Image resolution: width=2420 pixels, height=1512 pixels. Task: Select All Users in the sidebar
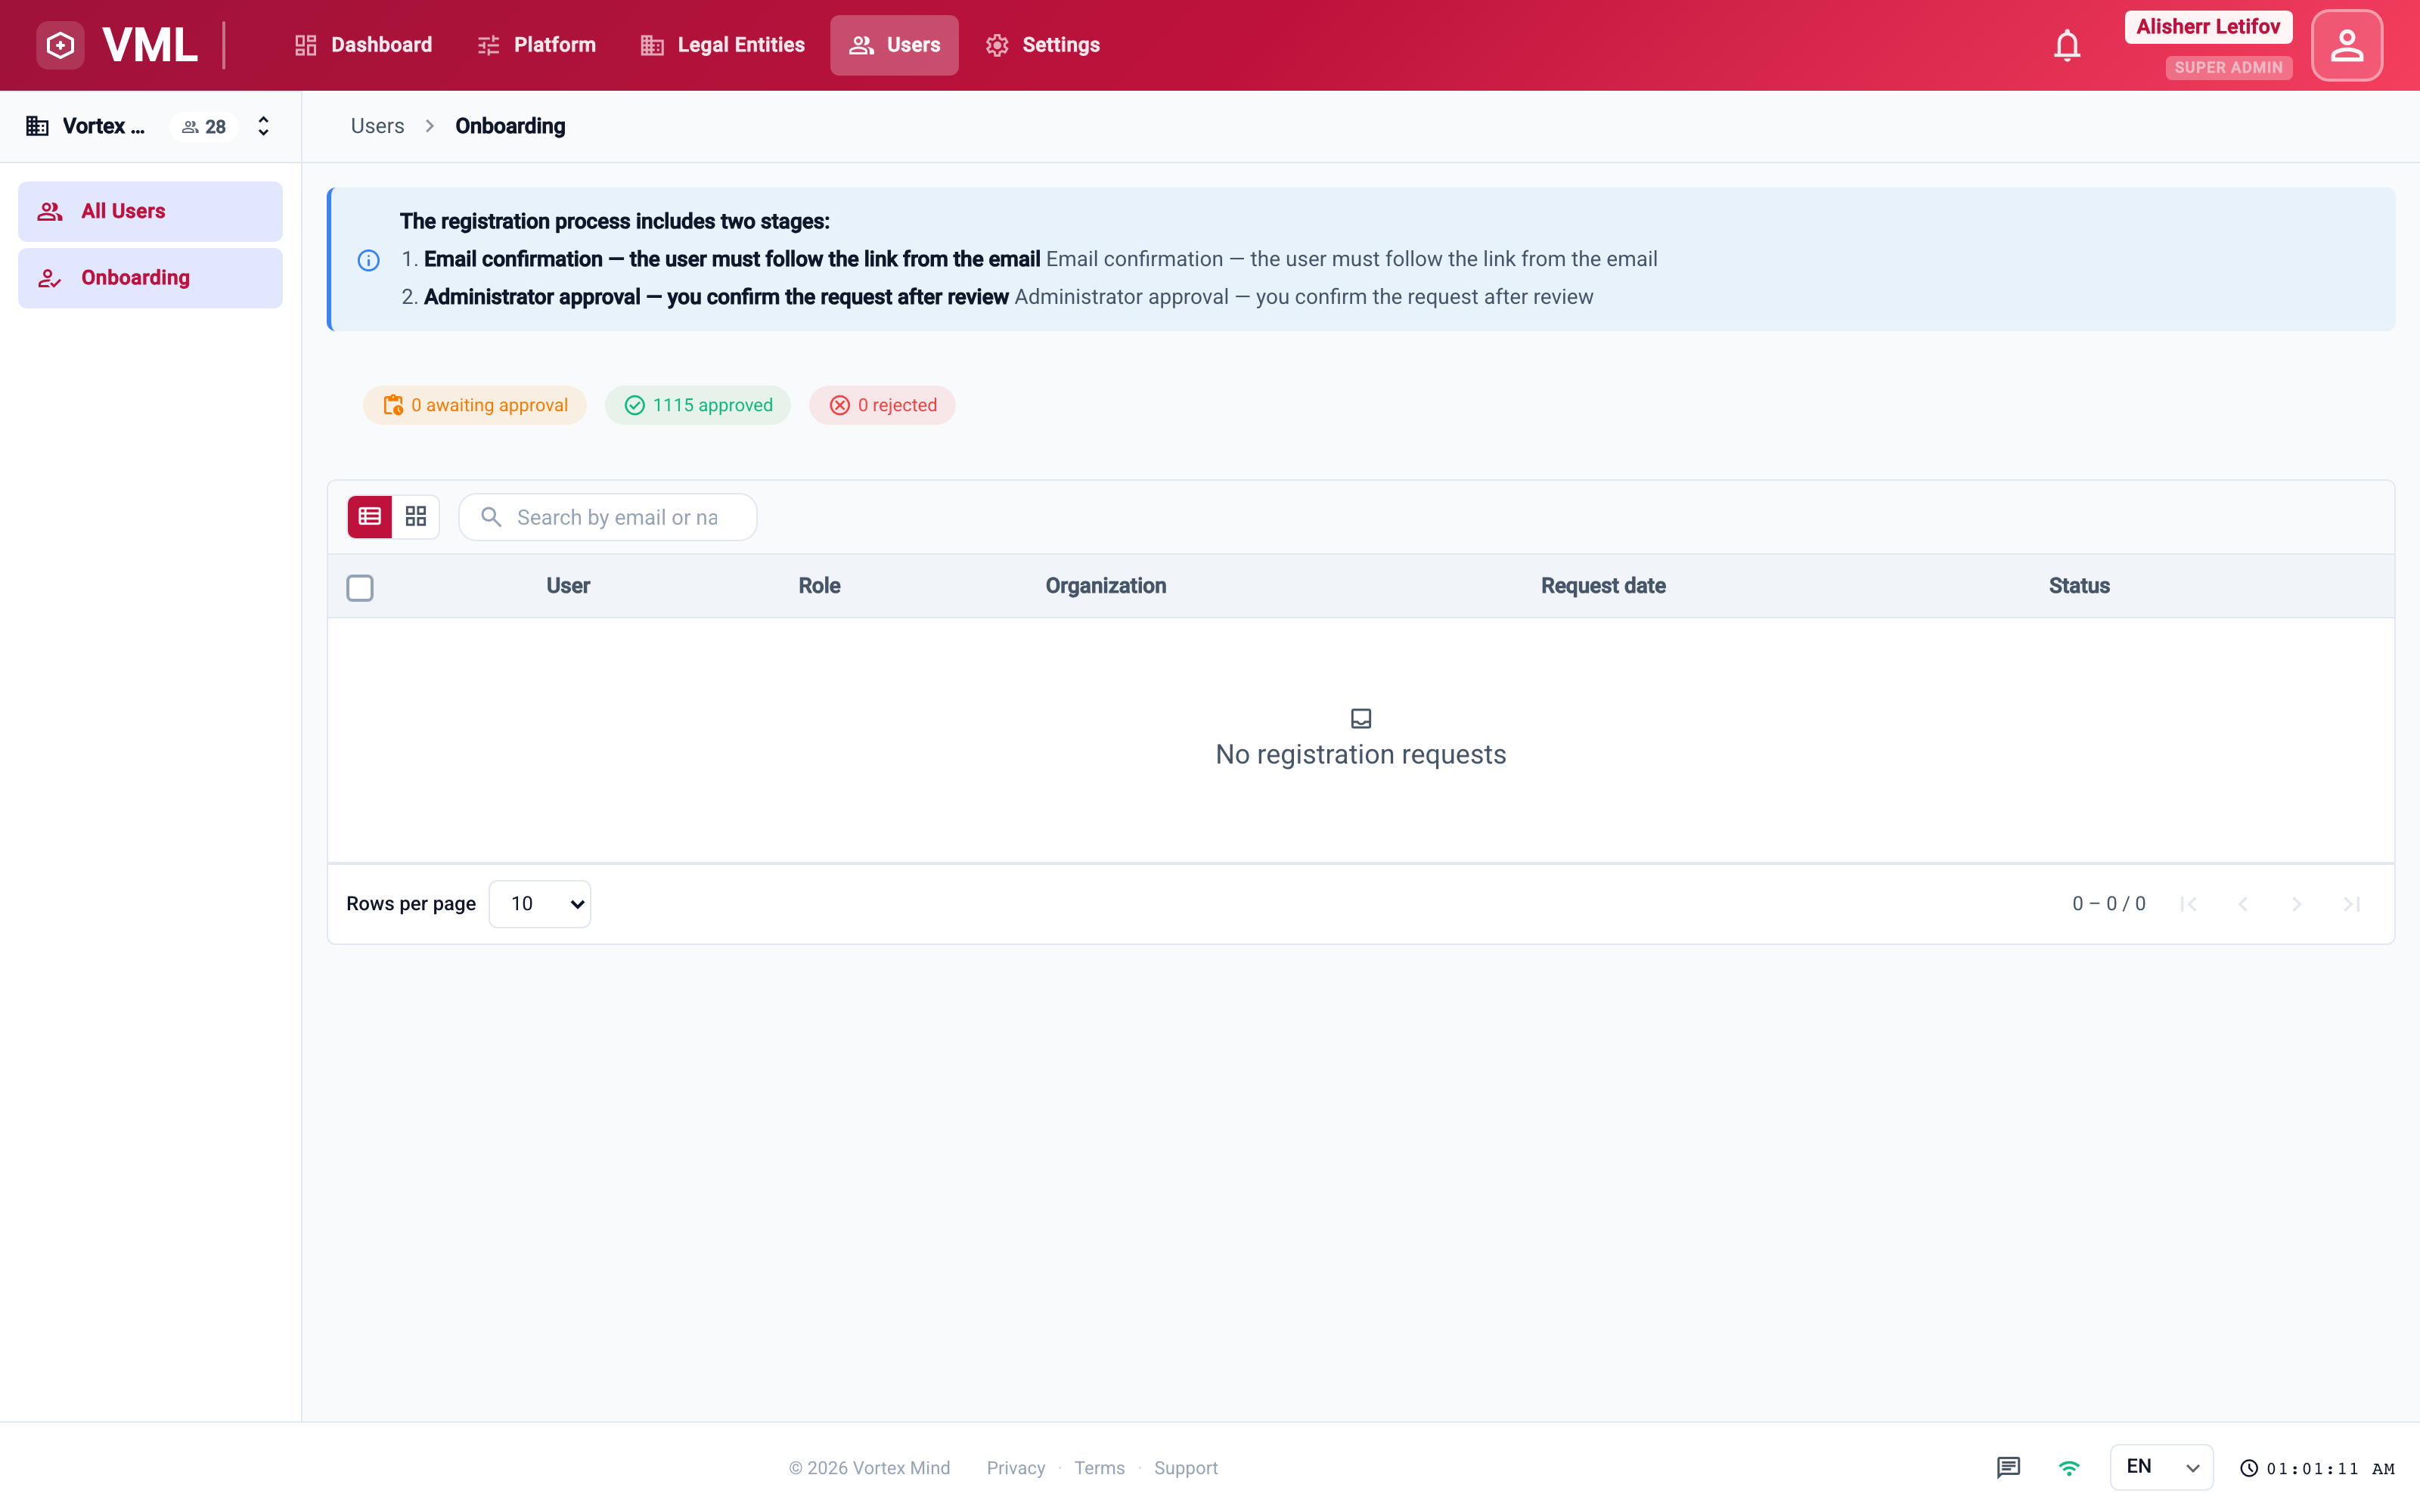[x=150, y=211]
